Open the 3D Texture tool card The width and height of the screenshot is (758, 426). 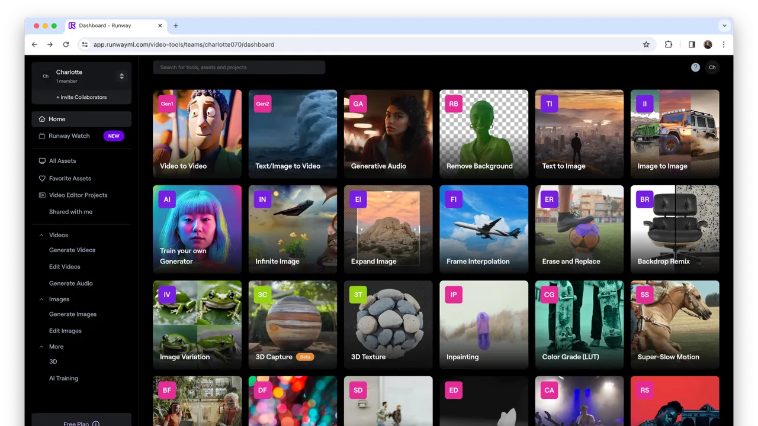pos(388,325)
